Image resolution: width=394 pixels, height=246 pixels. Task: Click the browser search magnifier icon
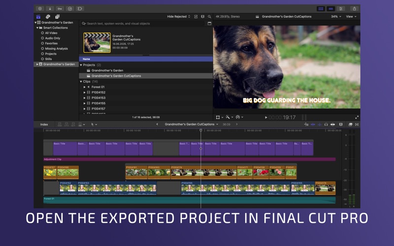pyautogui.click(x=209, y=17)
